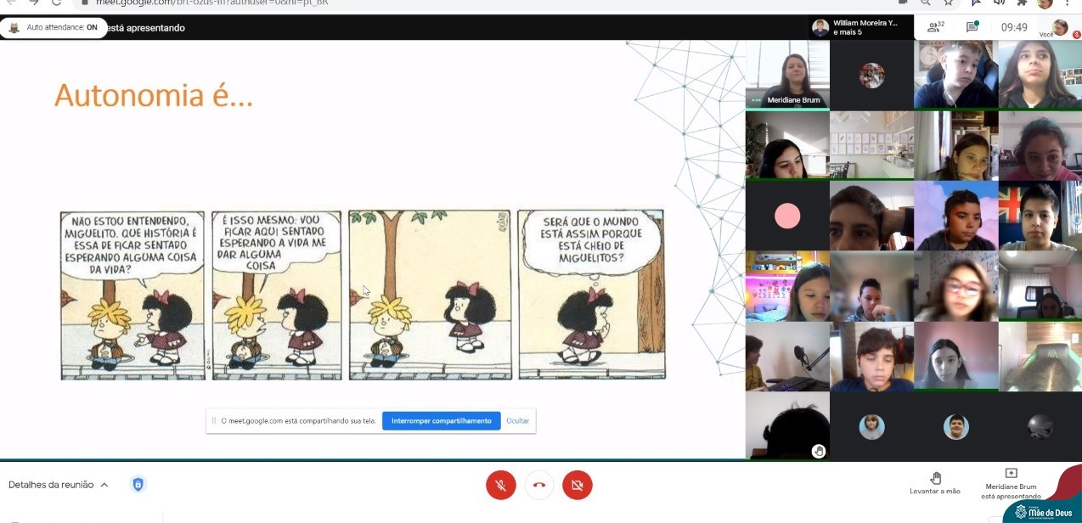Click the blue security shield icon
Screen dimensions: 1082x523
pos(138,485)
